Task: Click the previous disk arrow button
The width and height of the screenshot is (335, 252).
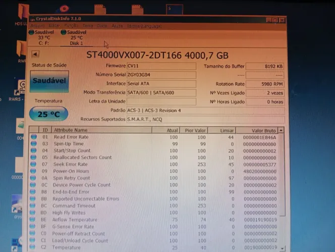Action: click(35, 54)
